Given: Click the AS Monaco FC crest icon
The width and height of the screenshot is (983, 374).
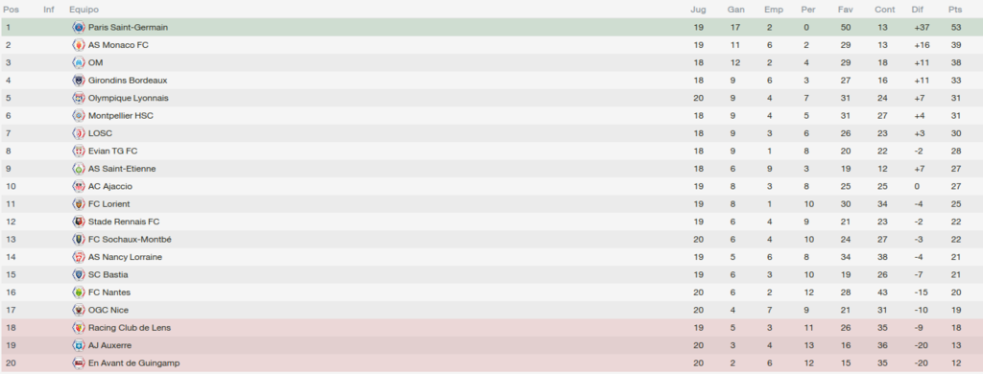Looking at the screenshot, I should pos(79,45).
